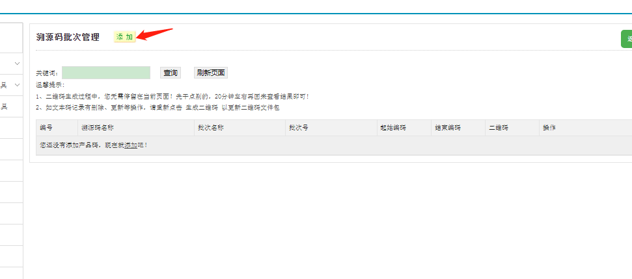Click the 刷新页面 refresh button
The width and height of the screenshot is (632, 279).
211,73
